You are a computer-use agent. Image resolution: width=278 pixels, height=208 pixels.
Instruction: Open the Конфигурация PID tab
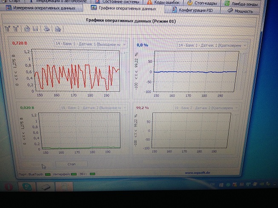pos(194,10)
